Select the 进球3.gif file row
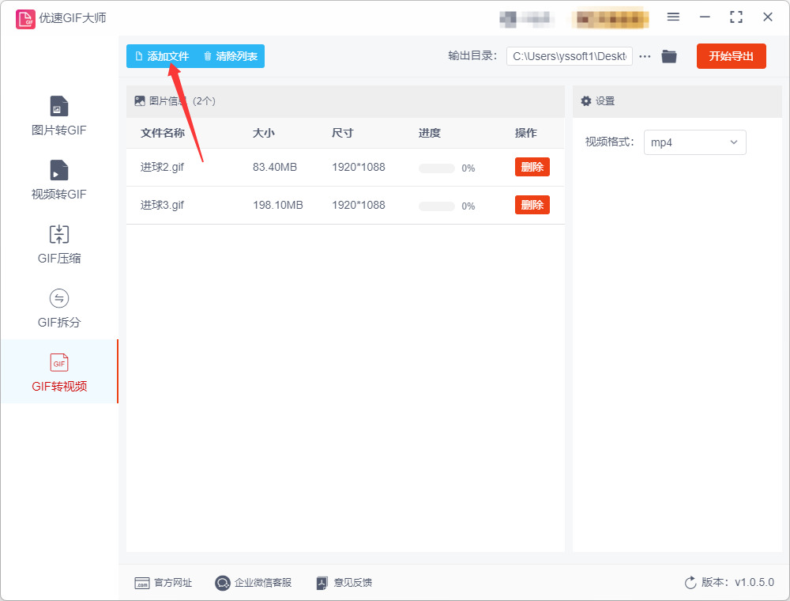The image size is (790, 601). pos(345,205)
